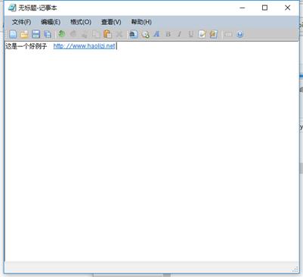
Task: Paste using the clipboard toolbar icon
Action: point(107,34)
